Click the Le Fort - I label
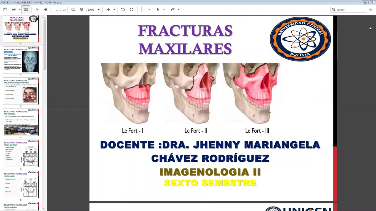376x211 pixels. pos(132,131)
